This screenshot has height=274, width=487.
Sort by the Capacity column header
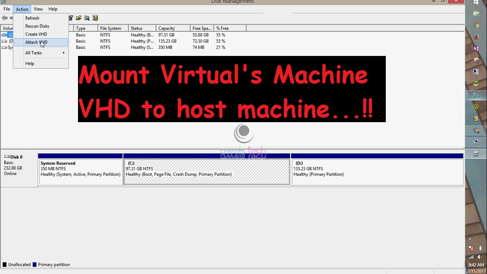[x=173, y=28]
